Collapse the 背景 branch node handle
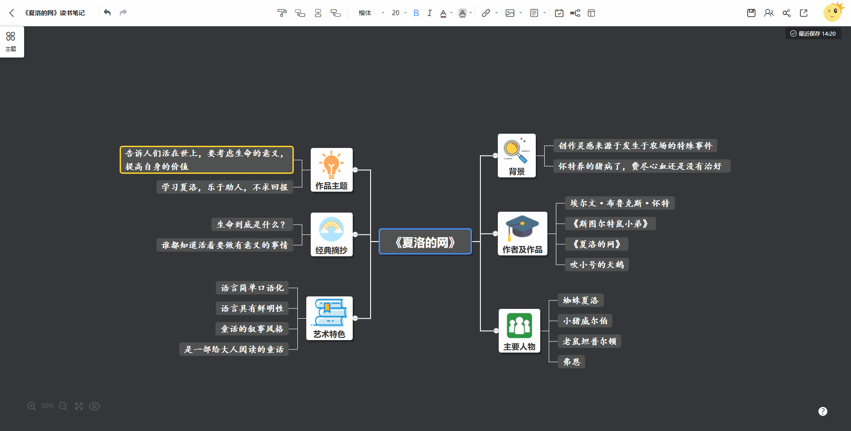 click(x=495, y=156)
